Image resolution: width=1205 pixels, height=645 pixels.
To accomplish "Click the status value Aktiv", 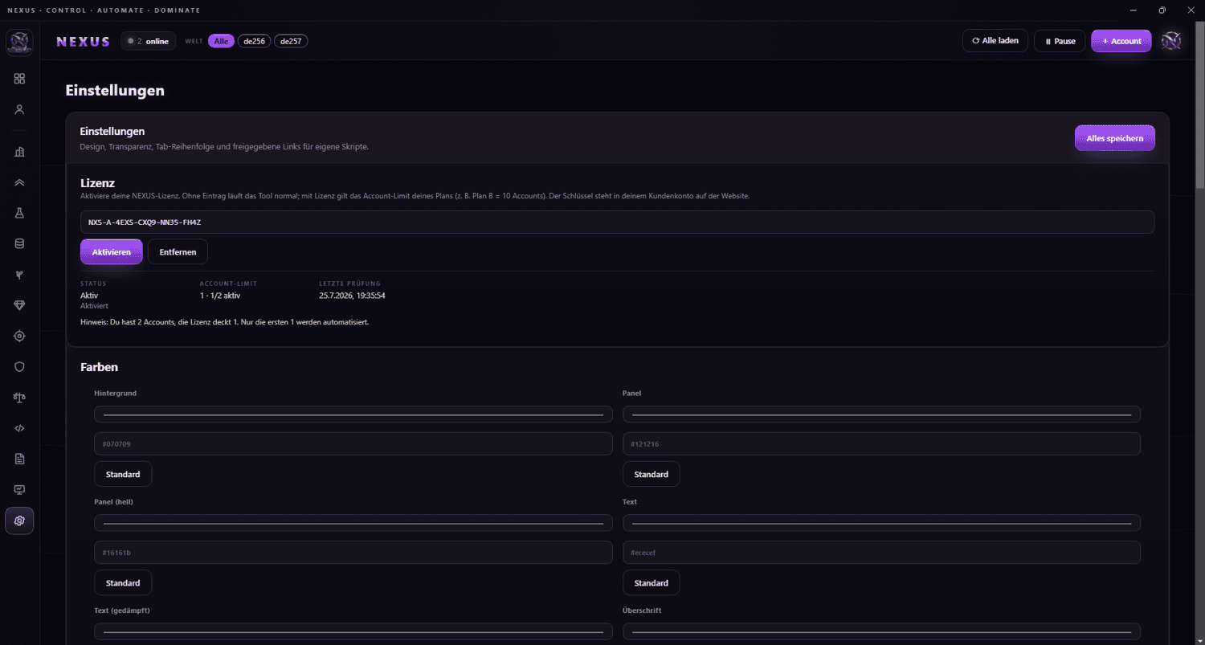I will [89, 296].
